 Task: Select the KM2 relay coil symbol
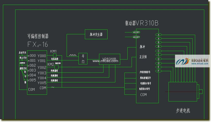click(x=57, y=67)
